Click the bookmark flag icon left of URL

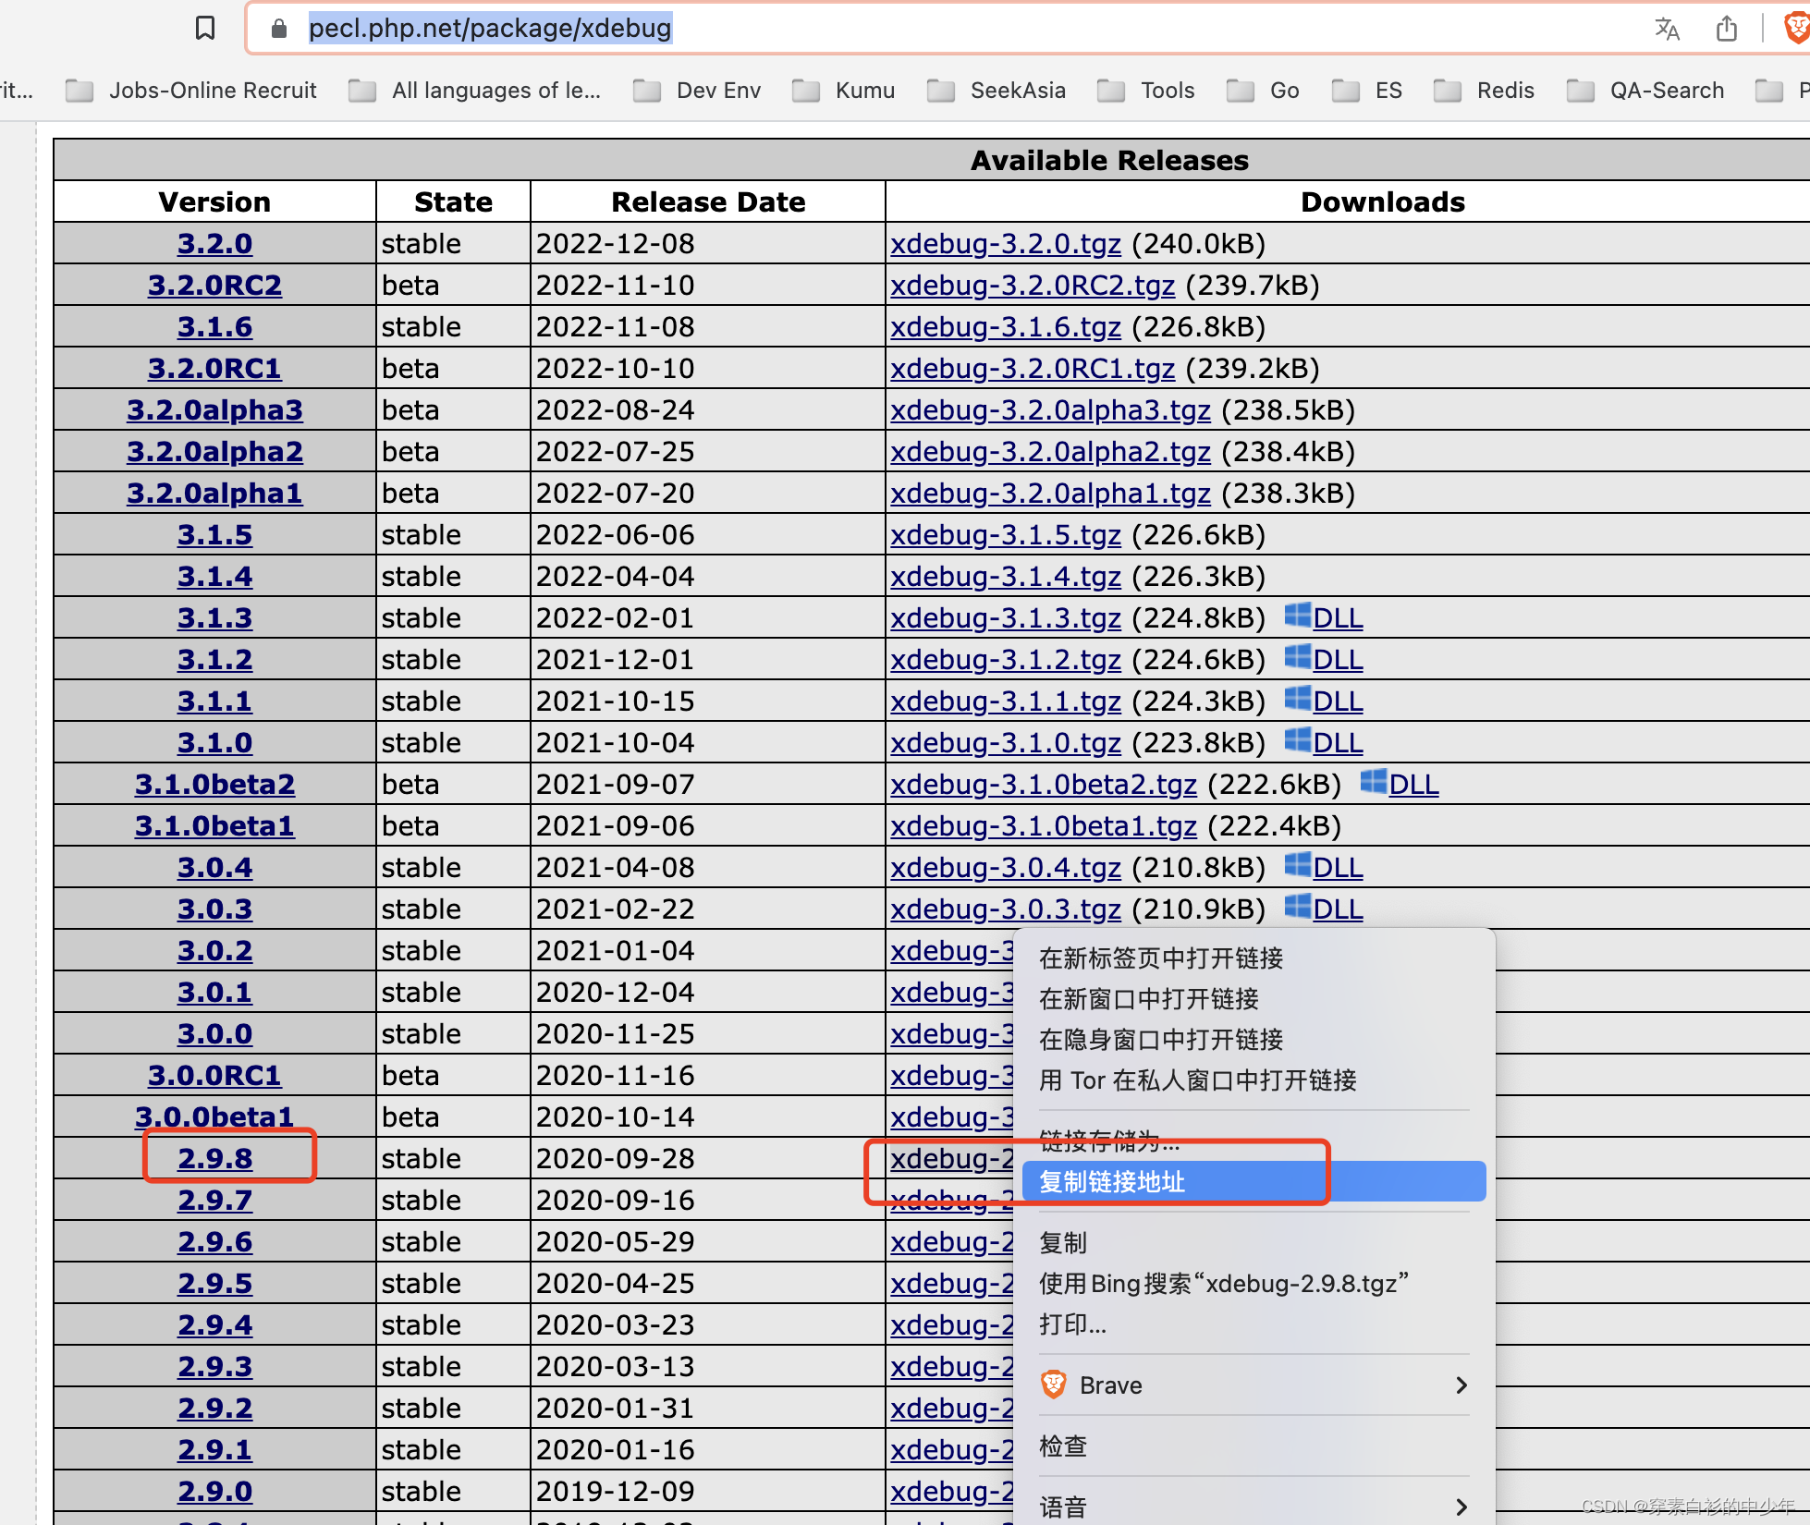point(204,29)
